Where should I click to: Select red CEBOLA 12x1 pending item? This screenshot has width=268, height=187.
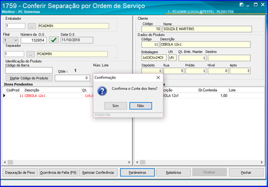[35, 96]
